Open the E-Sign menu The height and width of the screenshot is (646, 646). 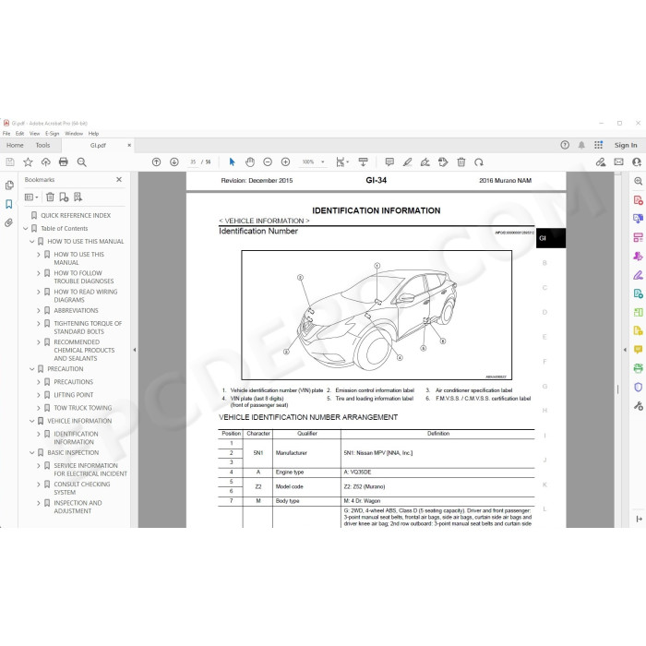pos(53,134)
